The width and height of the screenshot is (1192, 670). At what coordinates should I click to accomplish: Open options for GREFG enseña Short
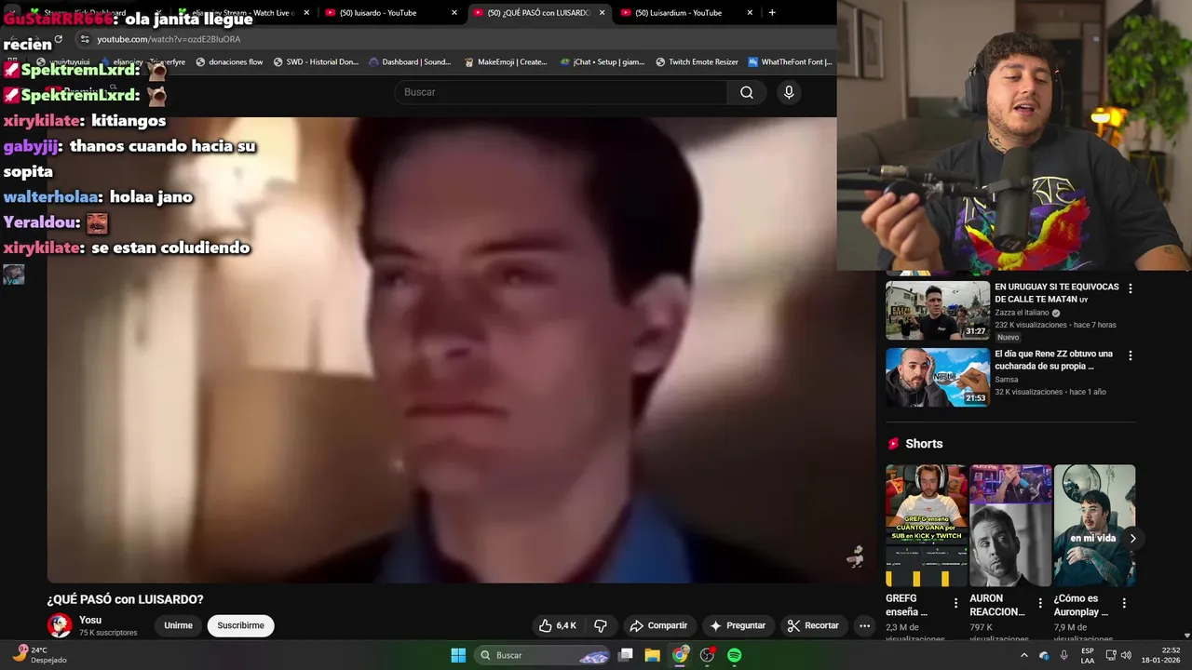tap(955, 603)
